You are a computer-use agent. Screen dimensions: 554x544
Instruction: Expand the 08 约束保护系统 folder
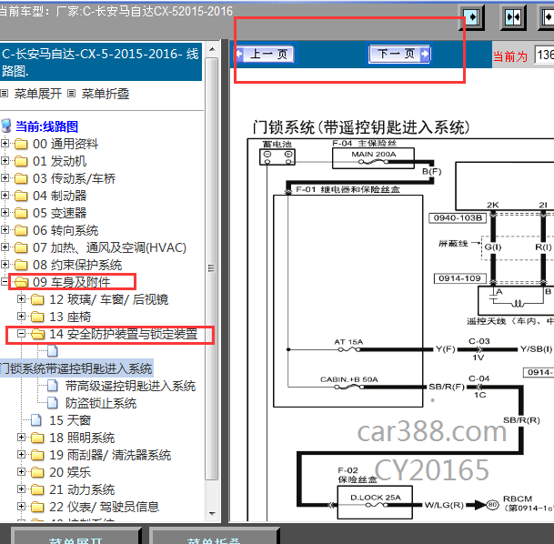[5, 264]
